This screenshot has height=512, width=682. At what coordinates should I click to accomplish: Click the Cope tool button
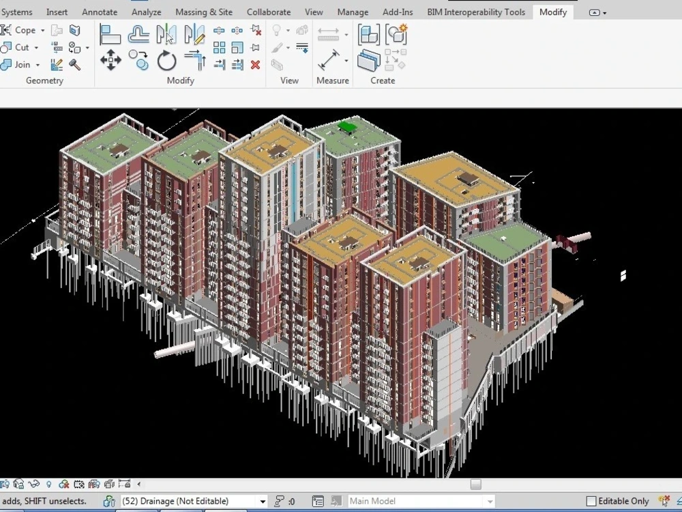[x=19, y=30]
